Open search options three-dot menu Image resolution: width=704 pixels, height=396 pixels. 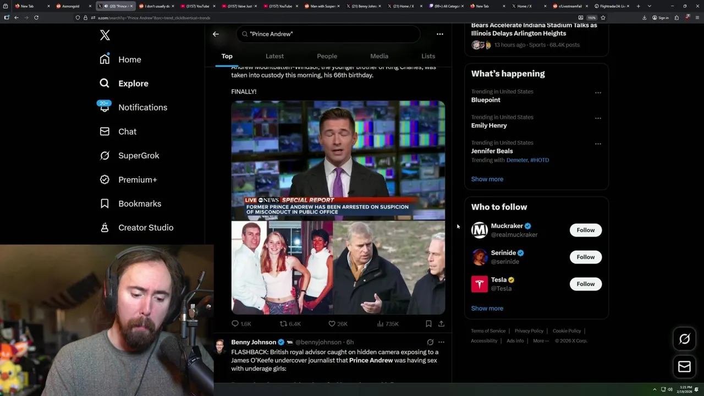pos(440,34)
